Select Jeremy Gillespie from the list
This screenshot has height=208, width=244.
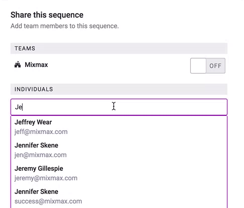tap(39, 168)
